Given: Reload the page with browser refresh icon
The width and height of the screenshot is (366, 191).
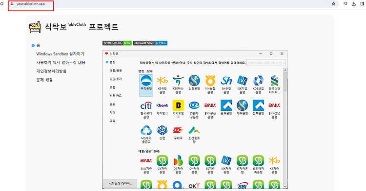Looking at the screenshot, I should click(2, 4).
